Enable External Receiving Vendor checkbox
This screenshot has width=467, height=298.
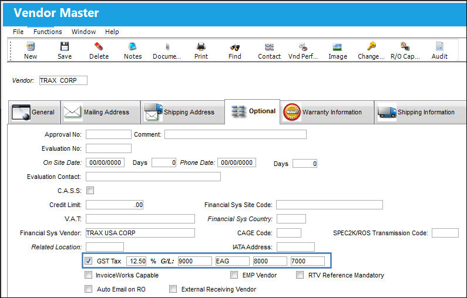[x=173, y=289]
